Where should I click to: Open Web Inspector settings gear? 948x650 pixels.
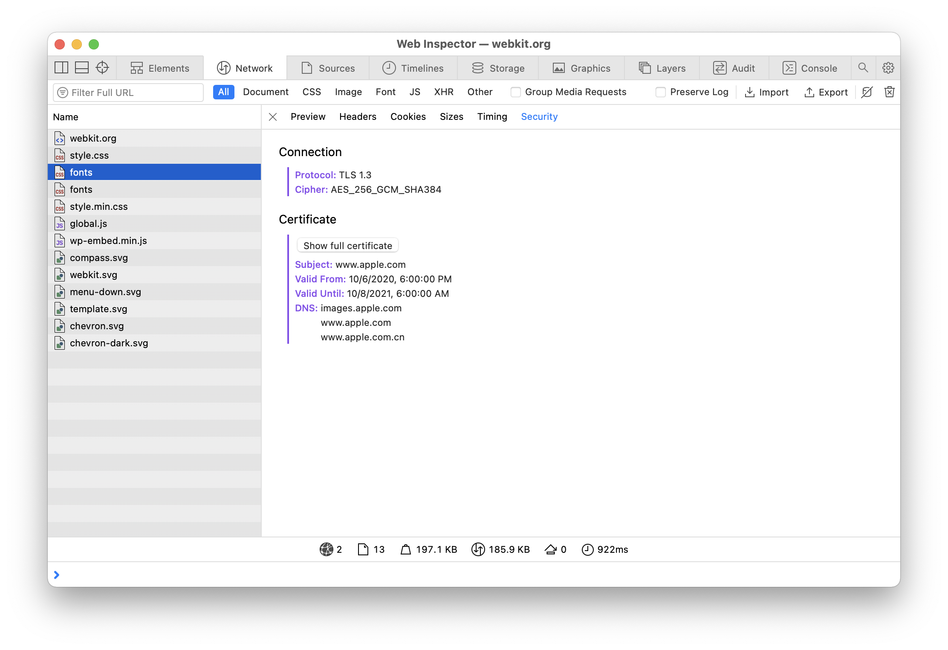click(x=888, y=67)
